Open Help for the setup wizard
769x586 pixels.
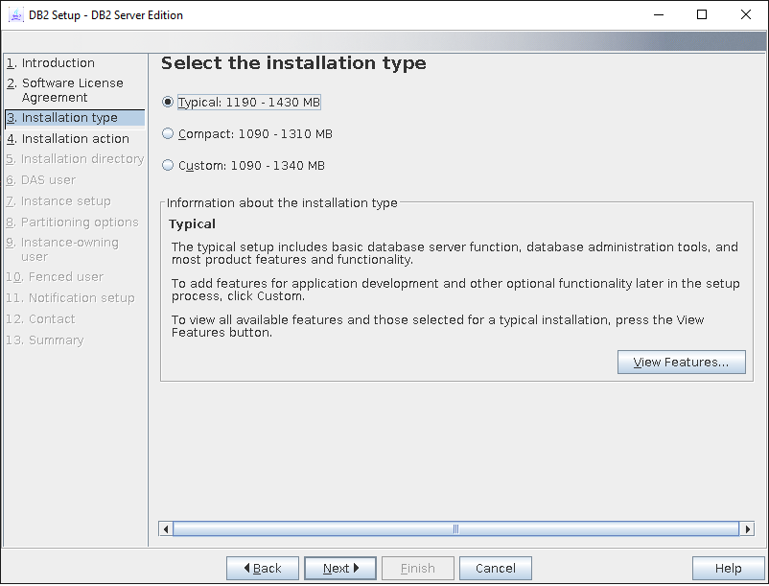tap(728, 569)
